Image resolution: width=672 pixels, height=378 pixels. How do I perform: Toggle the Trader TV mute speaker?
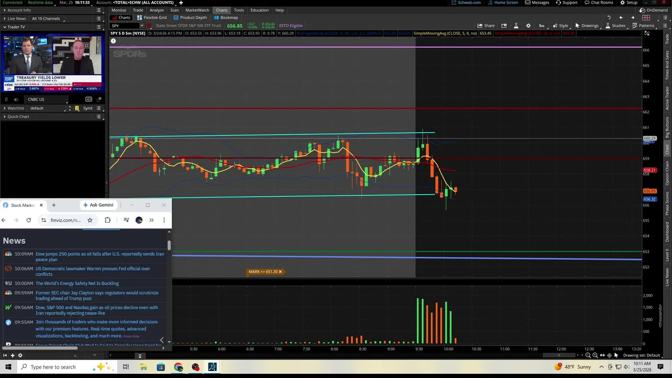pos(16,99)
